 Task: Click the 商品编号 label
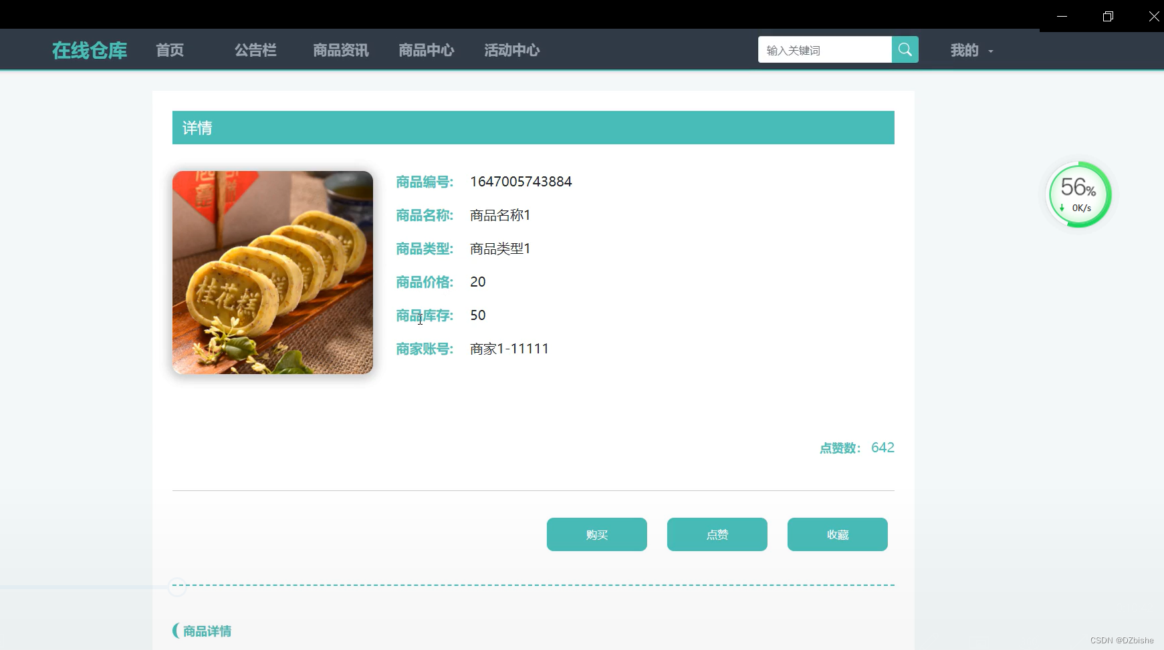tap(425, 182)
